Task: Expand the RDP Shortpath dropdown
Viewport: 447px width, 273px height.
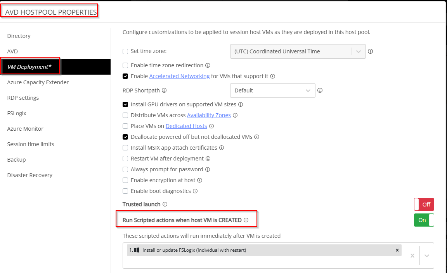Action: pyautogui.click(x=309, y=90)
